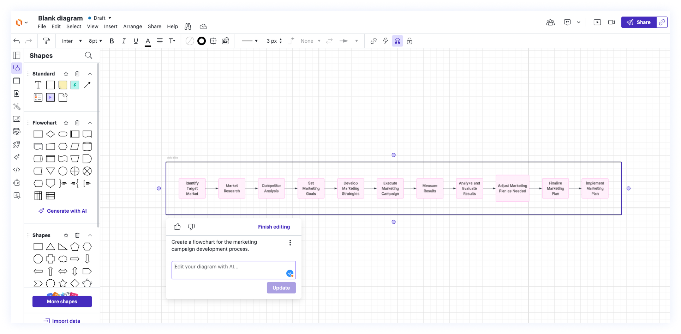
Task: Toggle Underline formatting
Action: click(136, 41)
